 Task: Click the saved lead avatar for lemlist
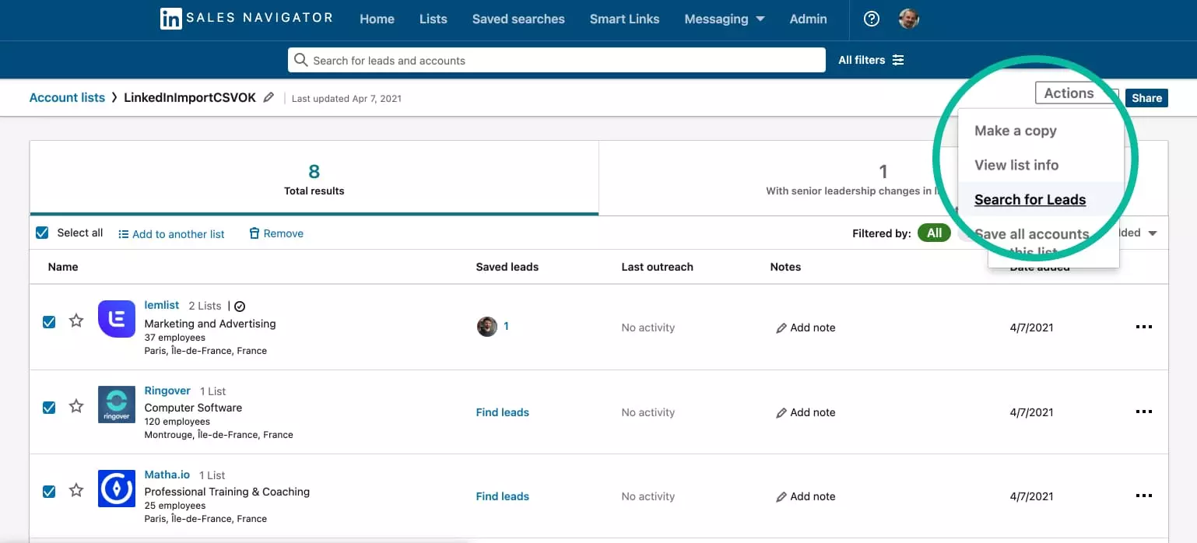pyautogui.click(x=487, y=327)
